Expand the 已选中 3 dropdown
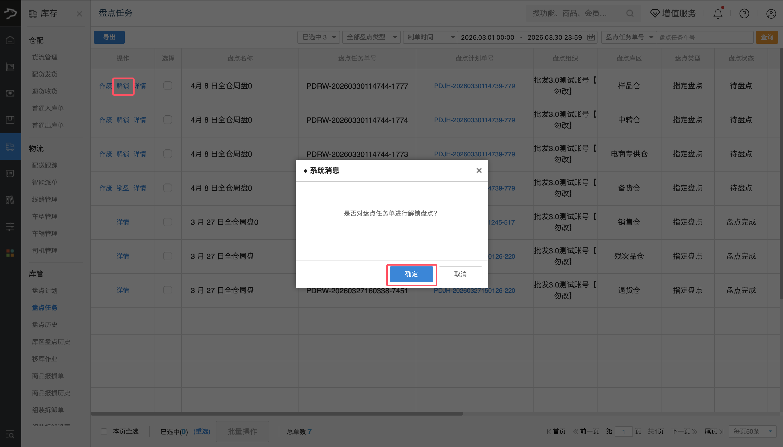 [x=318, y=38]
